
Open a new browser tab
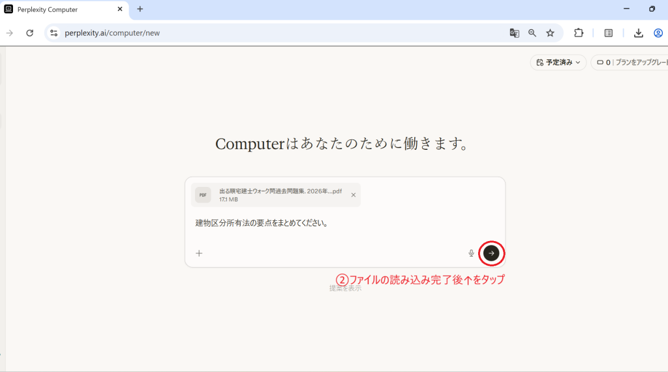click(x=140, y=9)
